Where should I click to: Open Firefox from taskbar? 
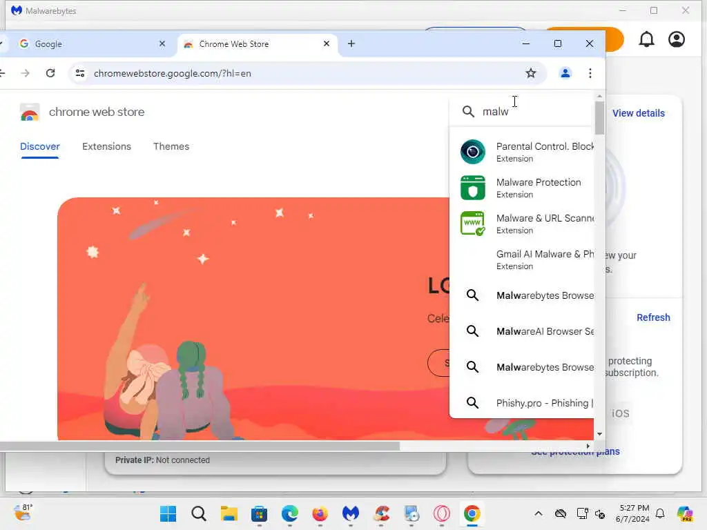tap(320, 513)
